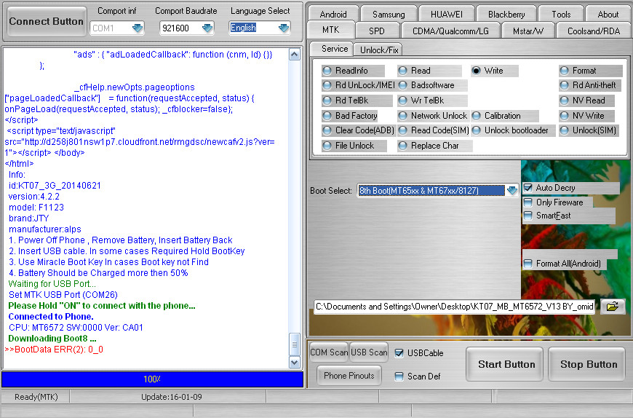This screenshot has width=633, height=418.
Task: Select Clear Code(ADB) option
Action: pos(358,130)
